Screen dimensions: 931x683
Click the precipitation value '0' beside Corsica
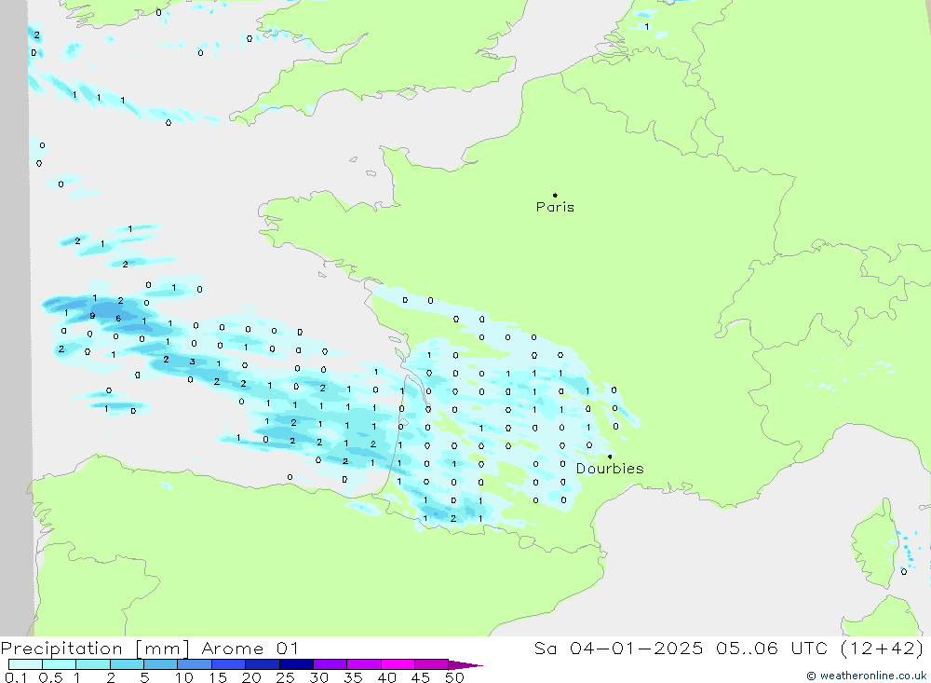point(904,572)
